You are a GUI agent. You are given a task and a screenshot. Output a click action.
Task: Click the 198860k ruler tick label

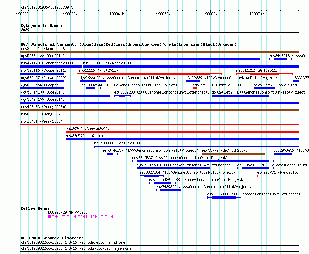[x=210, y=14]
